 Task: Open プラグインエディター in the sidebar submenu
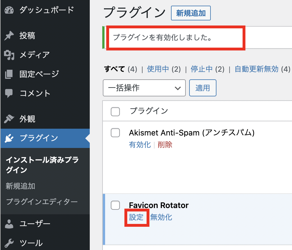(42, 202)
